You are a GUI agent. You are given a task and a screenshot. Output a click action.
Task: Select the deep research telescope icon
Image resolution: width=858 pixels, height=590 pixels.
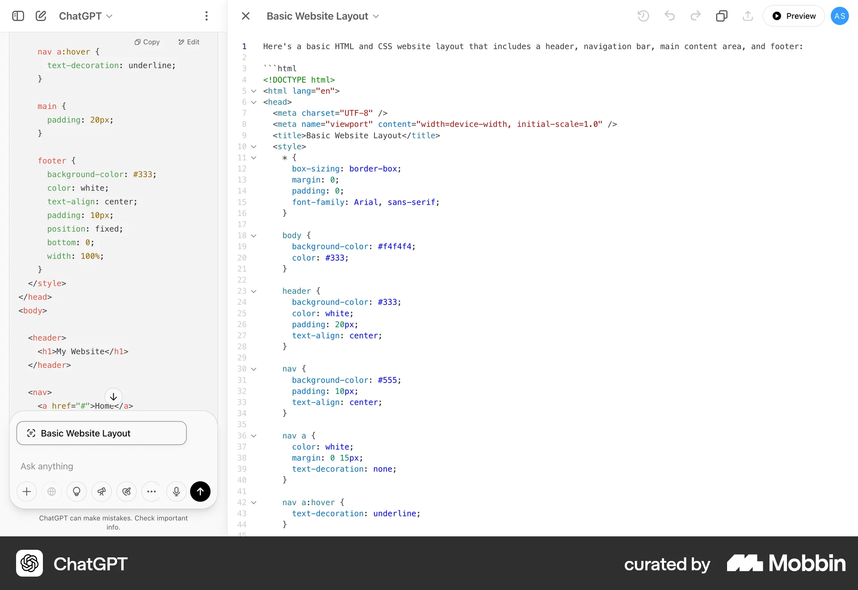pos(101,492)
